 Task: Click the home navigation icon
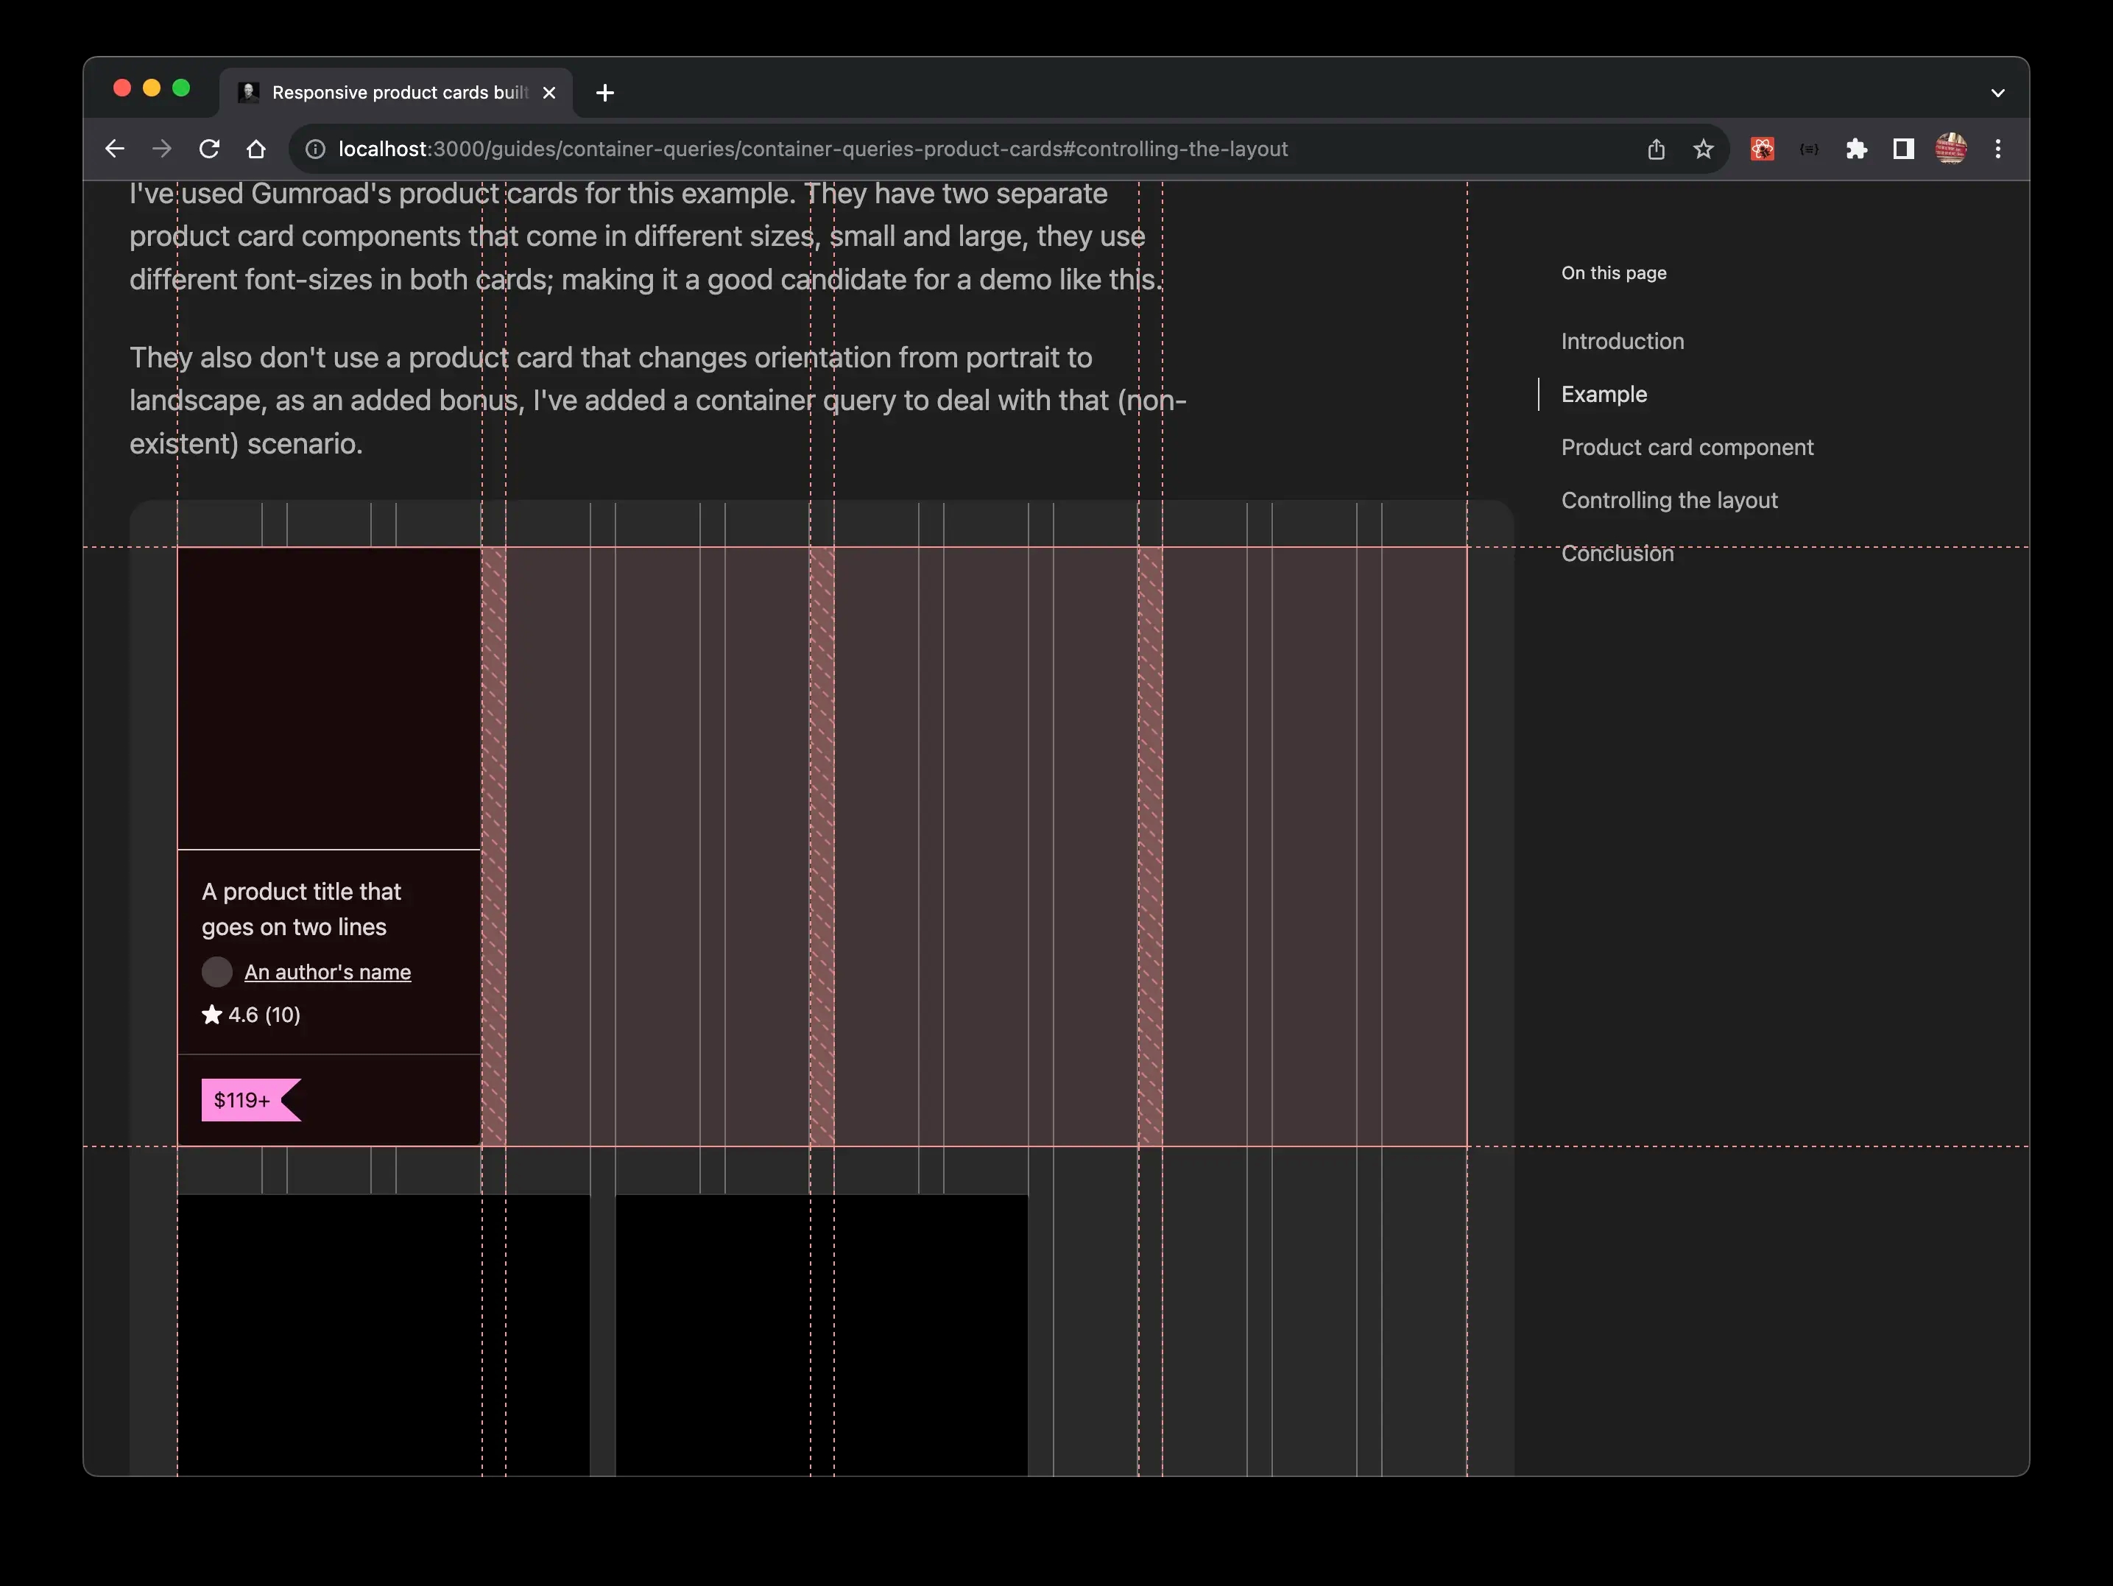pyautogui.click(x=255, y=148)
